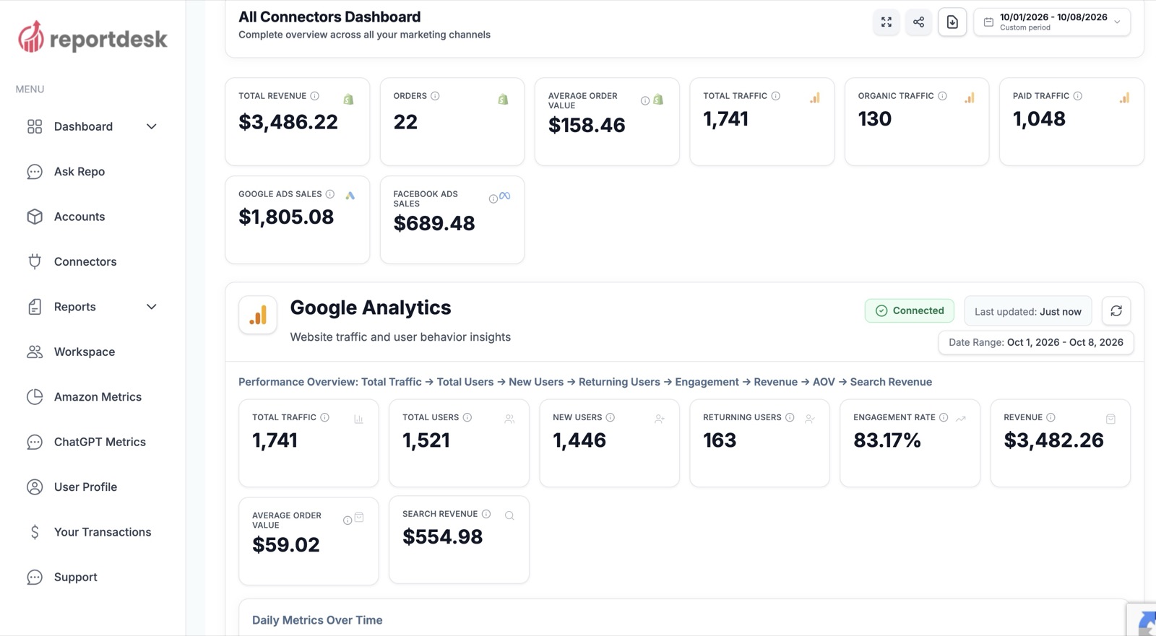This screenshot has height=636, width=1156.
Task: Open Amazon Metrics page
Action: [x=98, y=397]
